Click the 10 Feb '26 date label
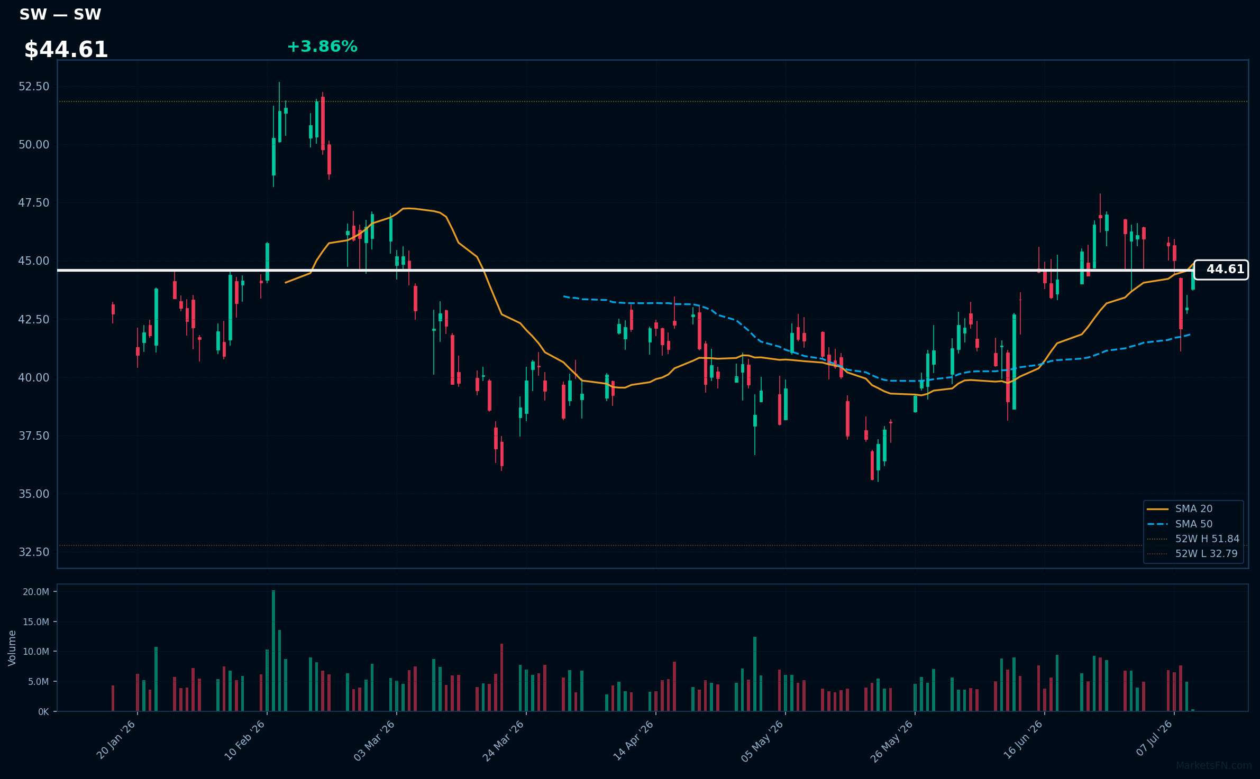1260x779 pixels. pyautogui.click(x=245, y=740)
